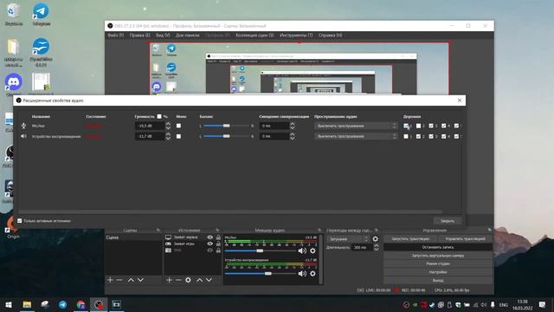Add a new scene with the plus icon
Screen dimensions: 554x312
(110, 280)
